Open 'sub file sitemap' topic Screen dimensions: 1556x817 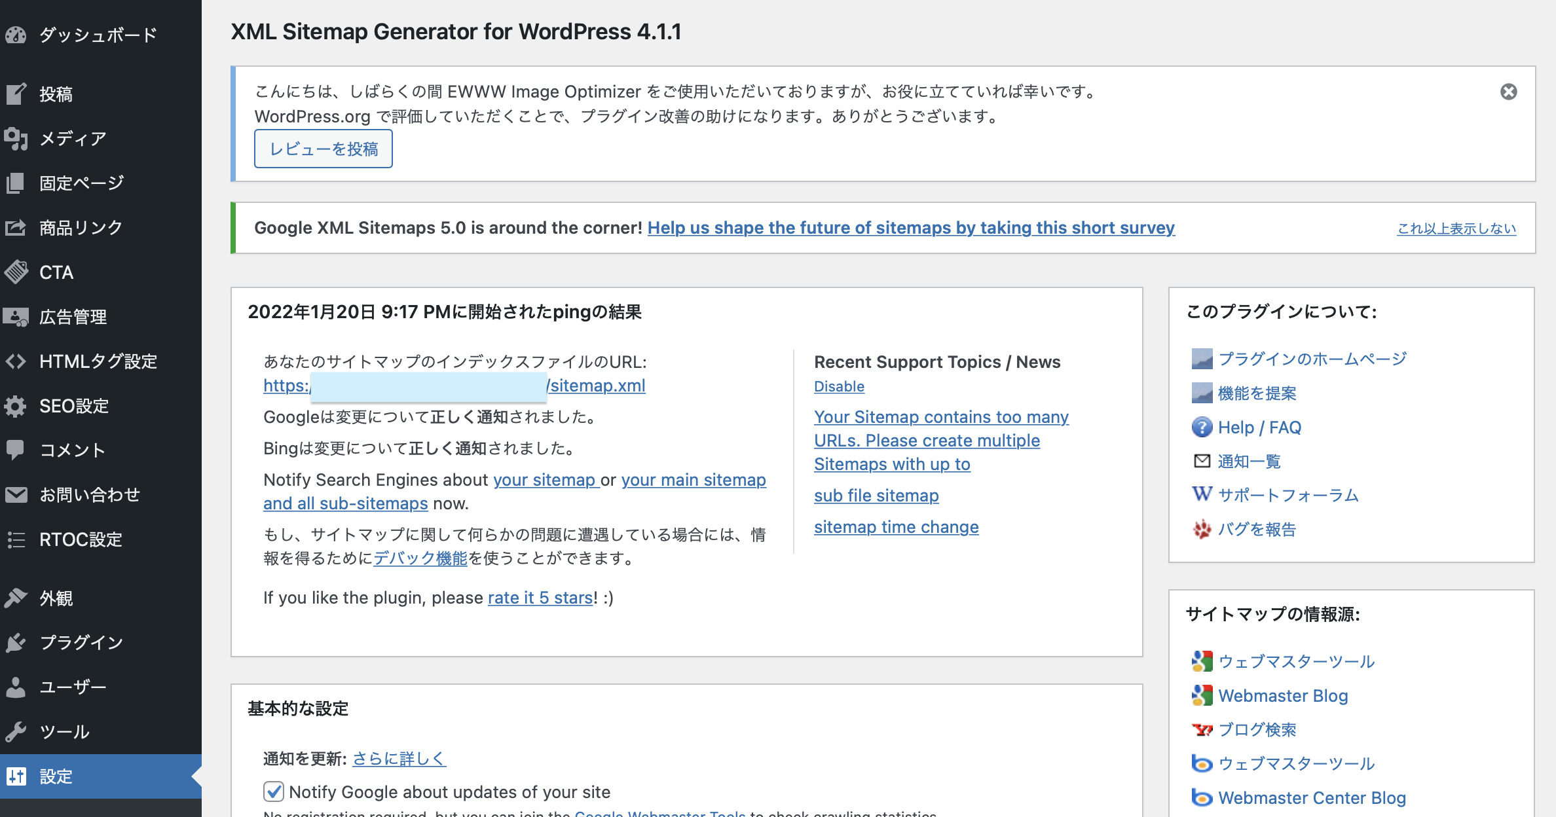[x=876, y=496]
